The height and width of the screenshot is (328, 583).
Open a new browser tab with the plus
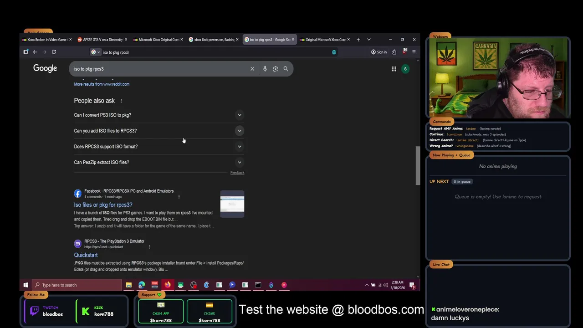(x=358, y=40)
